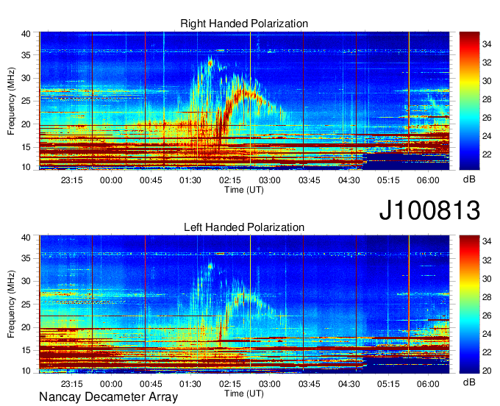Click the '10' frequency tick of Right Handed plot

tap(26, 167)
